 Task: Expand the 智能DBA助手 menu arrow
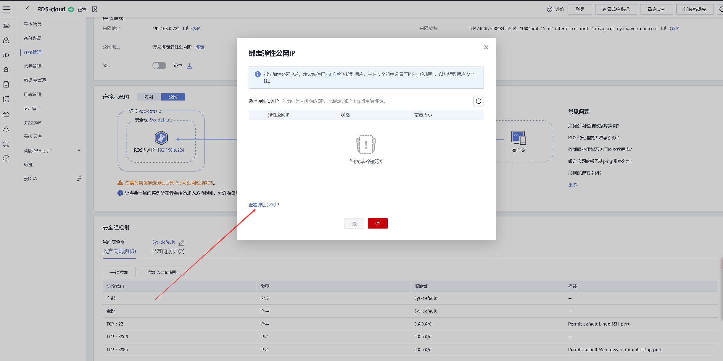pos(79,150)
